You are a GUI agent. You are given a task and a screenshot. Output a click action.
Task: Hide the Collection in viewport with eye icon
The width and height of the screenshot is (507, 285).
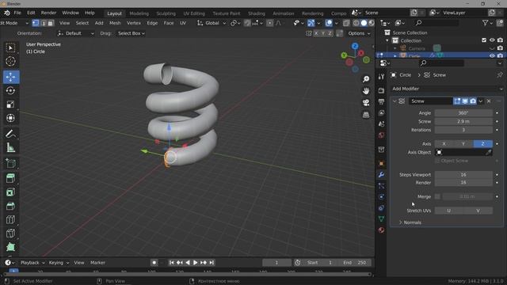pos(492,40)
